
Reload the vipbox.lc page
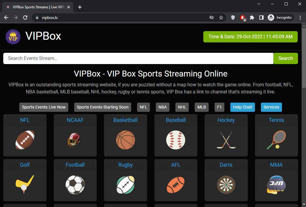(x=25, y=17)
